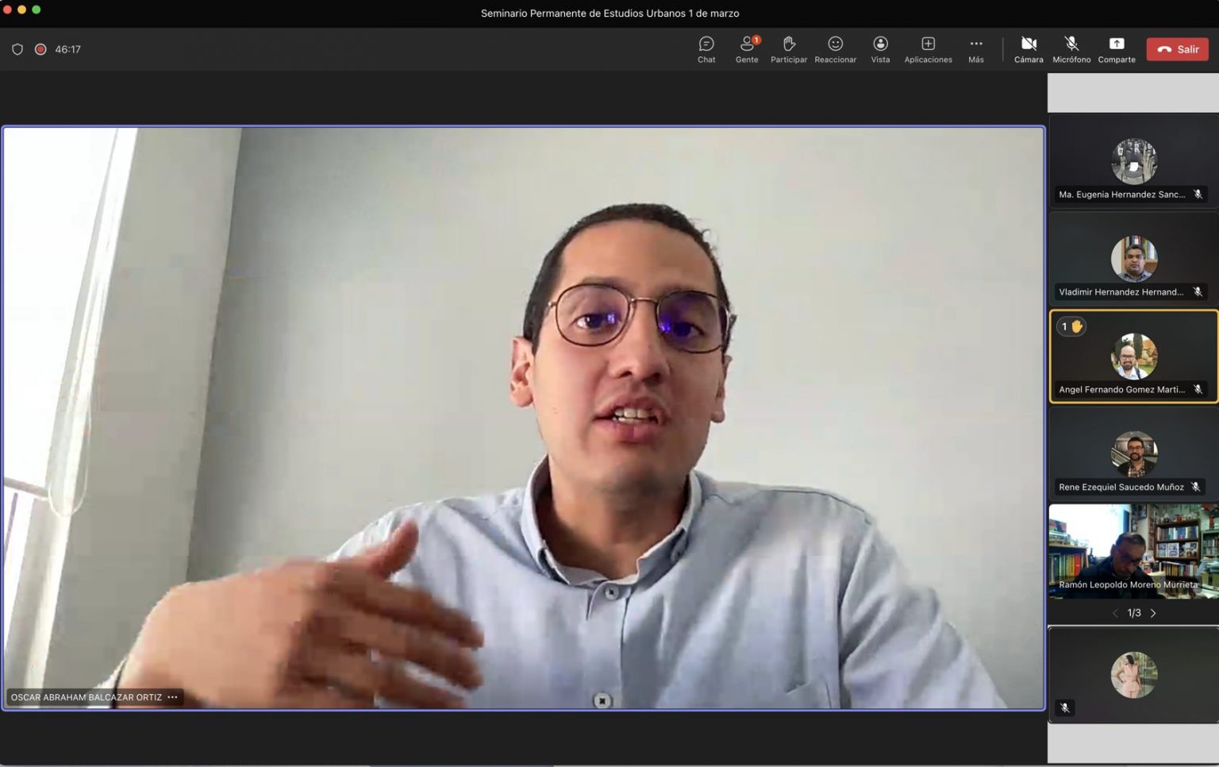The image size is (1219, 767).
Task: Open the Chat panel
Action: point(706,49)
